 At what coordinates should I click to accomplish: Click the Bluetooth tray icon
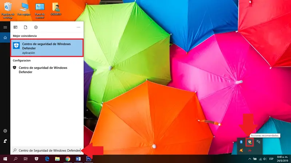(x=241, y=142)
